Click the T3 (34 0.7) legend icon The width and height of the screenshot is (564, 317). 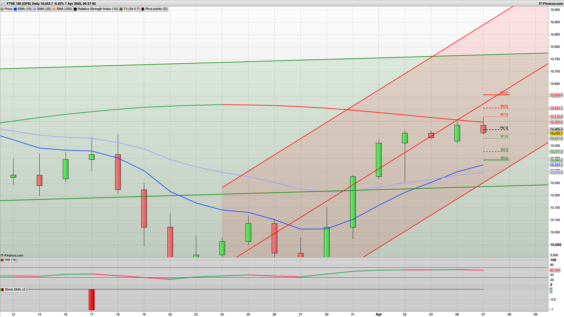click(121, 9)
